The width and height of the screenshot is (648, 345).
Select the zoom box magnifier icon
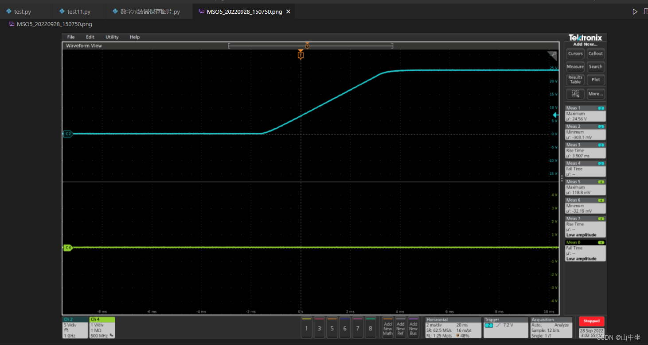pos(575,94)
